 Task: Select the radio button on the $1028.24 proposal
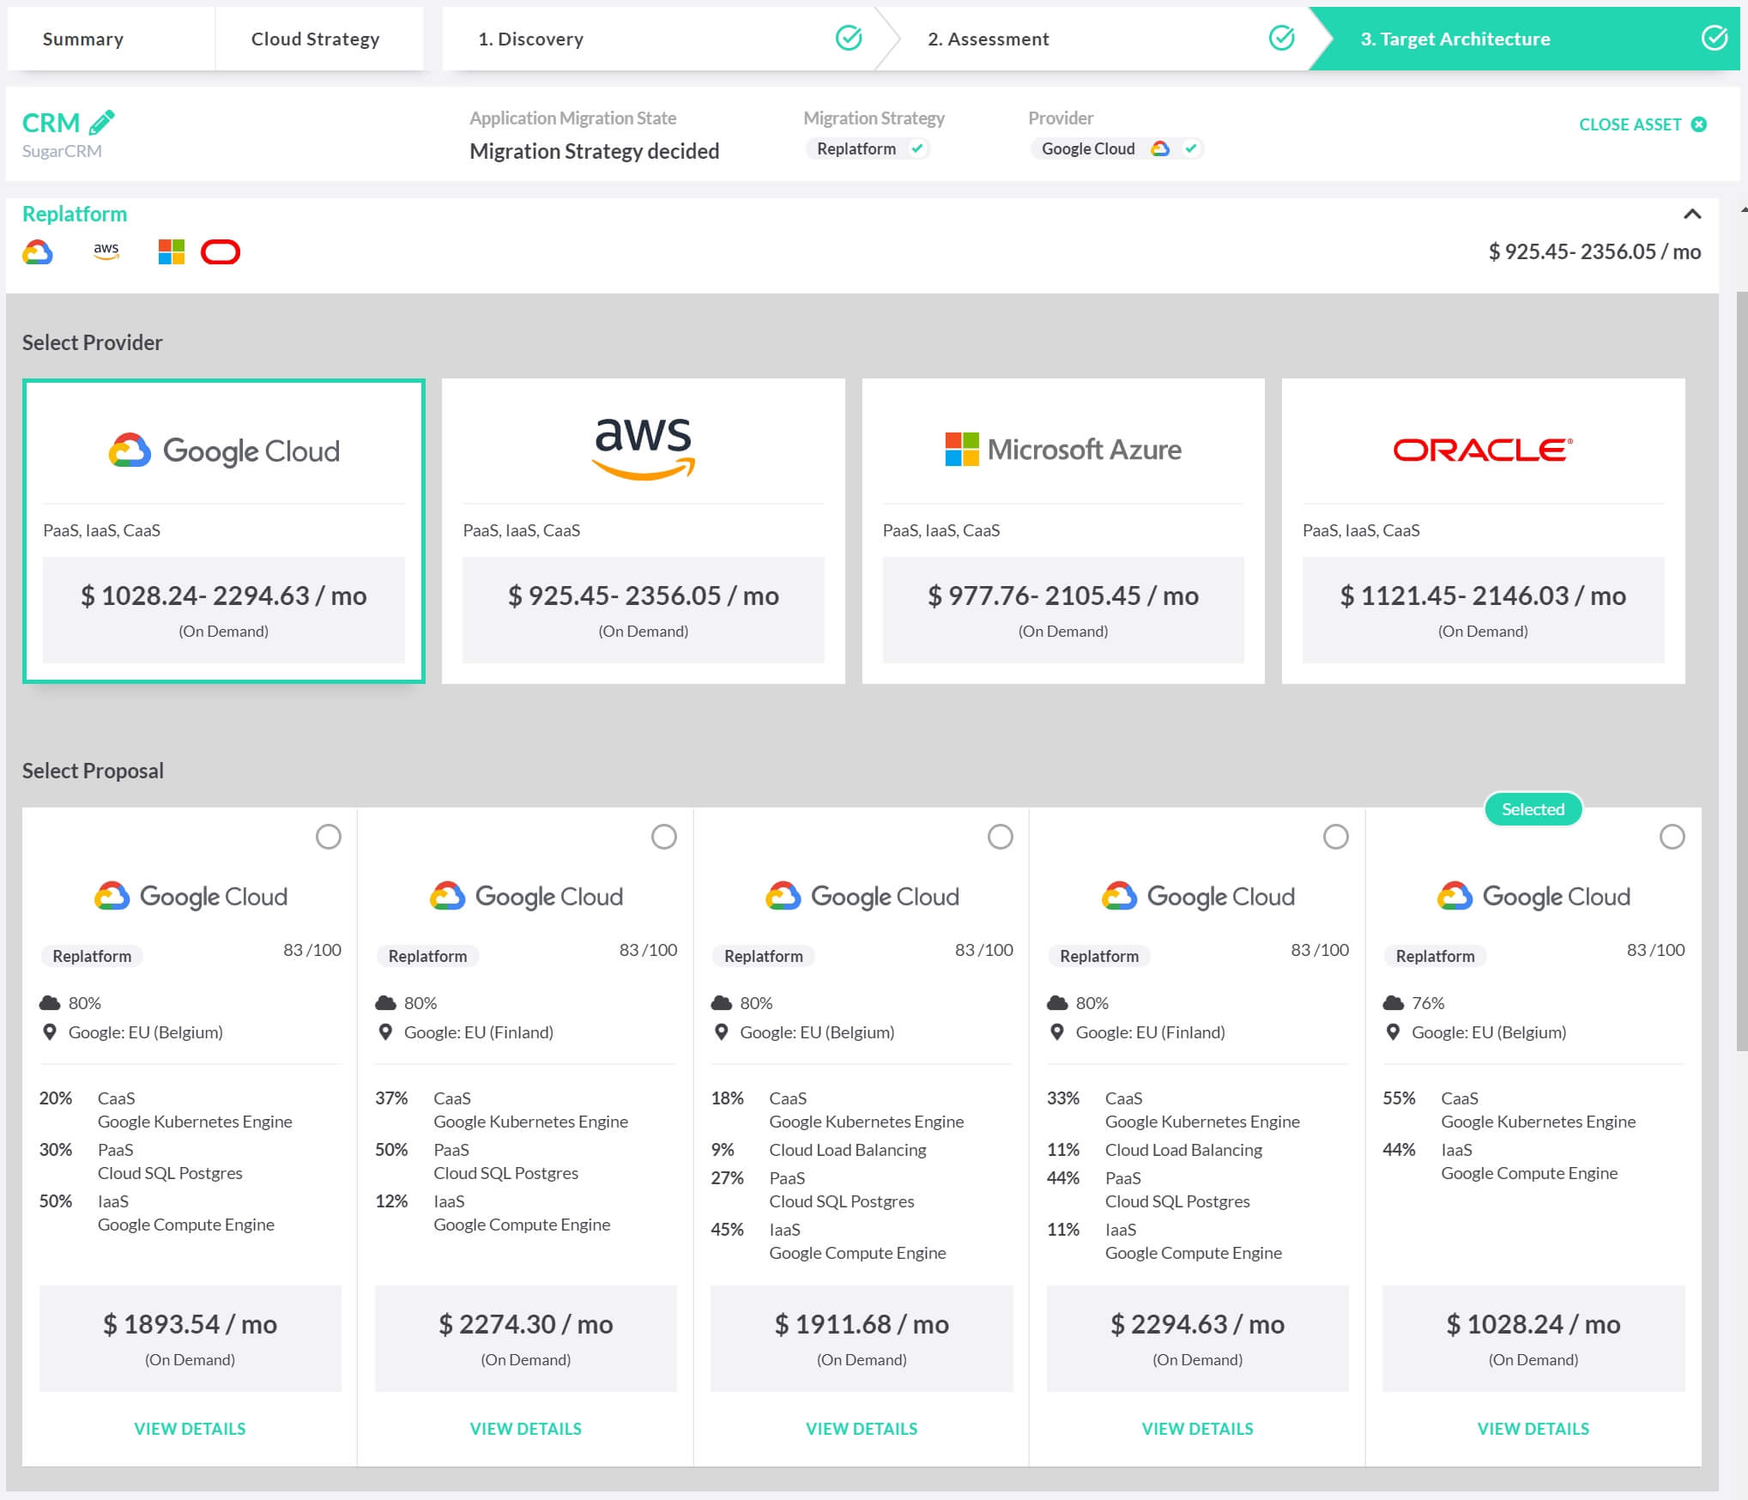[x=1672, y=837]
